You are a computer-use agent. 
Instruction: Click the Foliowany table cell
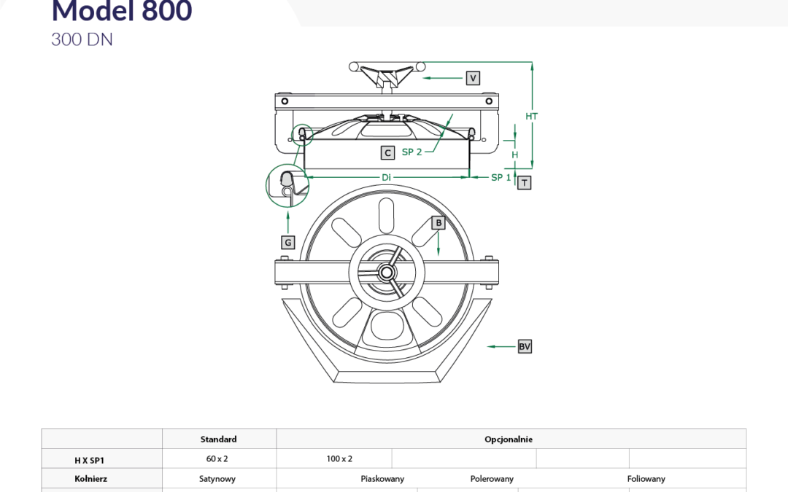646,479
